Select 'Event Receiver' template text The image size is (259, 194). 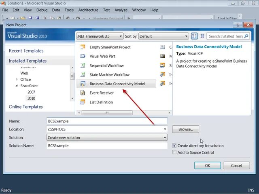click(x=102, y=93)
